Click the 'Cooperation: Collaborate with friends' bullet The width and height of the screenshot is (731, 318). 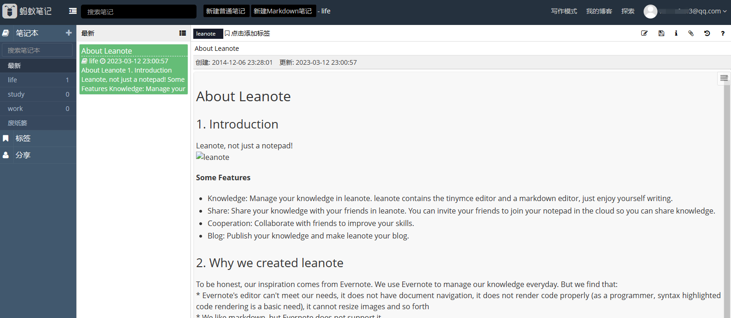click(311, 223)
